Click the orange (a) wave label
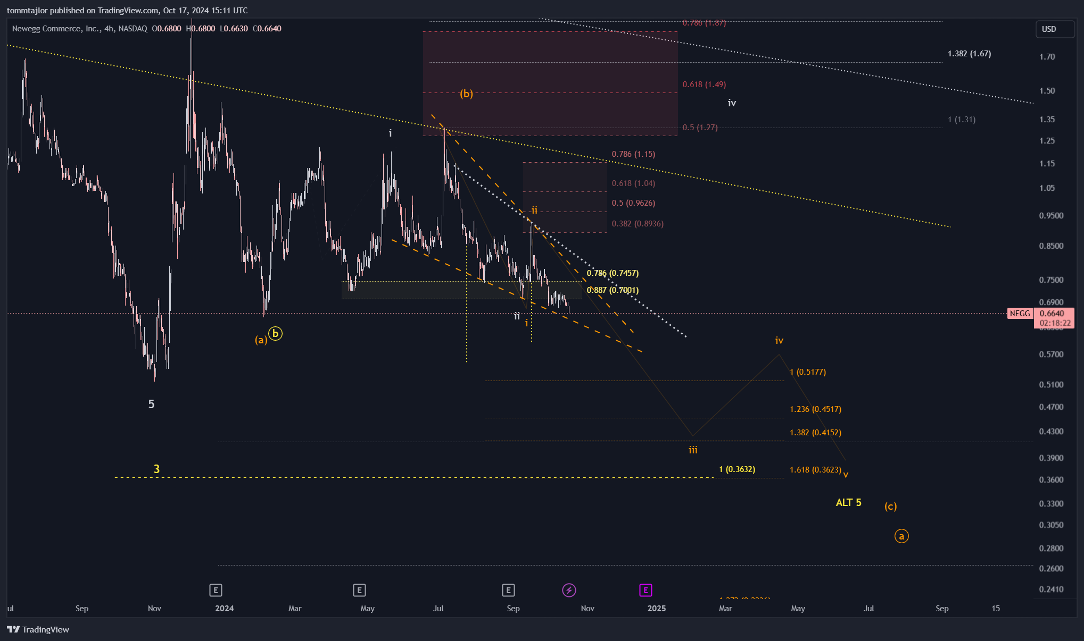 261,340
